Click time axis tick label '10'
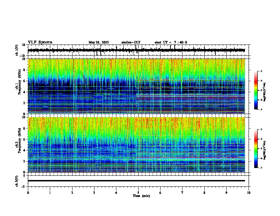 tap(249, 193)
